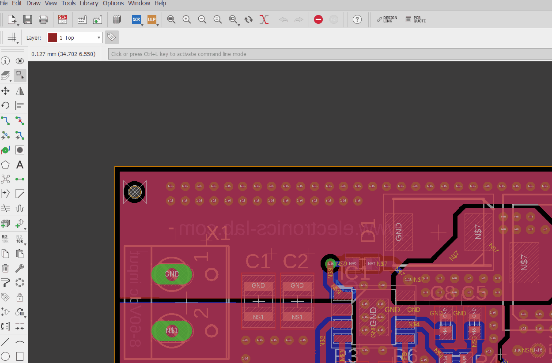The image size is (552, 363).
Task: Click the circular arrows refresh icon
Action: (249, 19)
